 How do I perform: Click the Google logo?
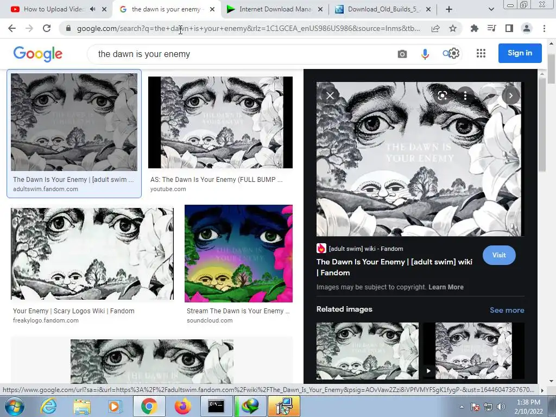(38, 54)
